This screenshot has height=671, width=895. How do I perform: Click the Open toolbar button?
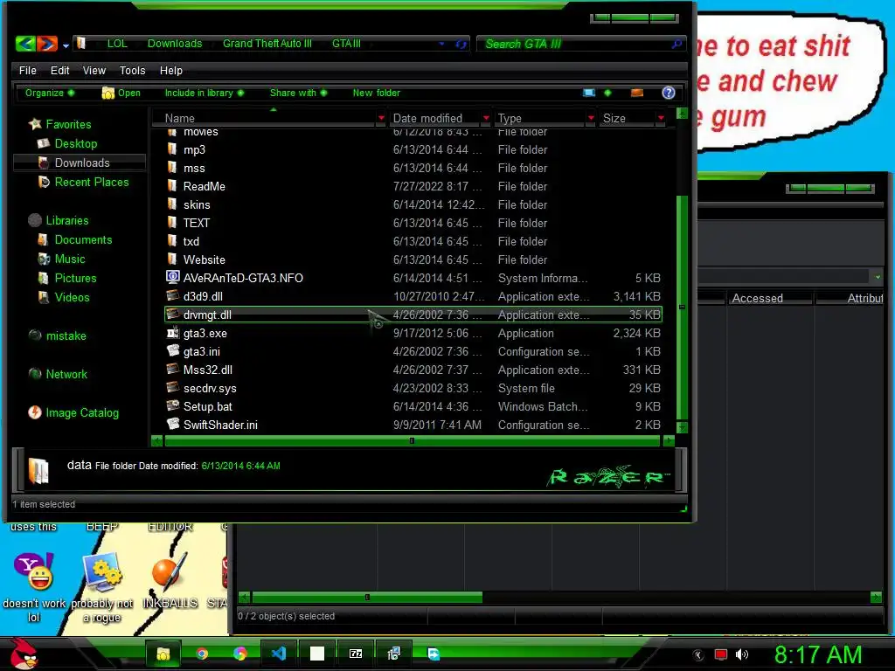pos(121,93)
